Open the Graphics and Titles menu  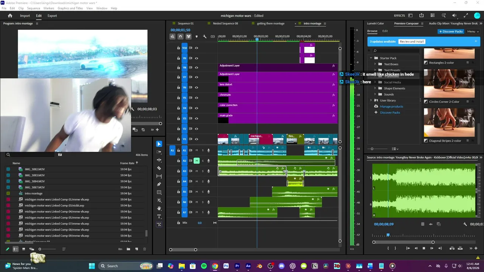click(70, 8)
